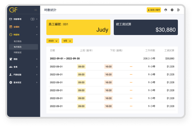Viewport: 194px width, 128px height.
Task: Collapse the sidebar with the hamburger icon
Action: tap(36, 10)
